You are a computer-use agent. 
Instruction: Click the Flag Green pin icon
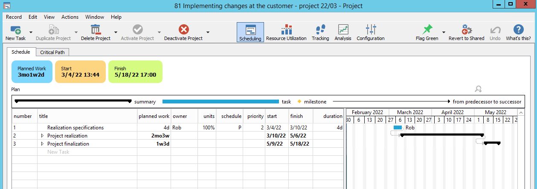[427, 30]
